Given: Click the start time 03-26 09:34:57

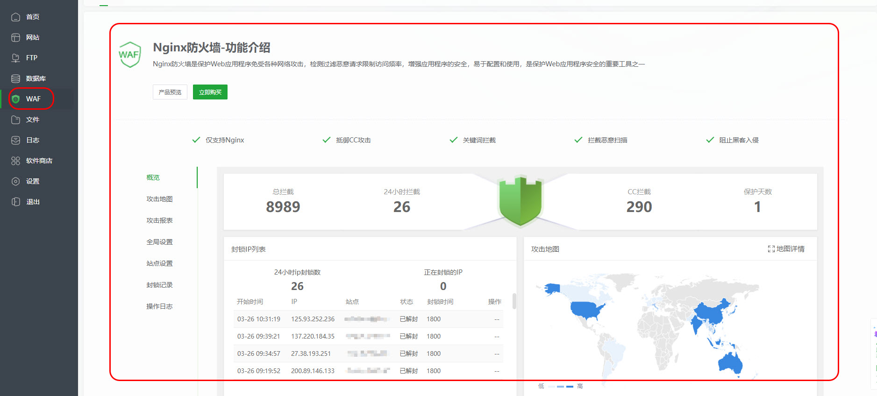Looking at the screenshot, I should [x=259, y=354].
